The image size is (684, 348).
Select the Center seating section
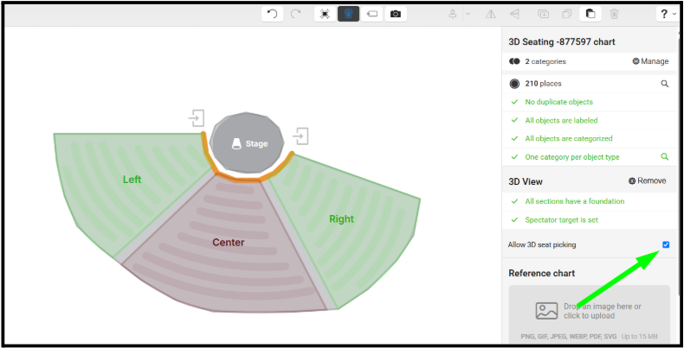point(229,243)
